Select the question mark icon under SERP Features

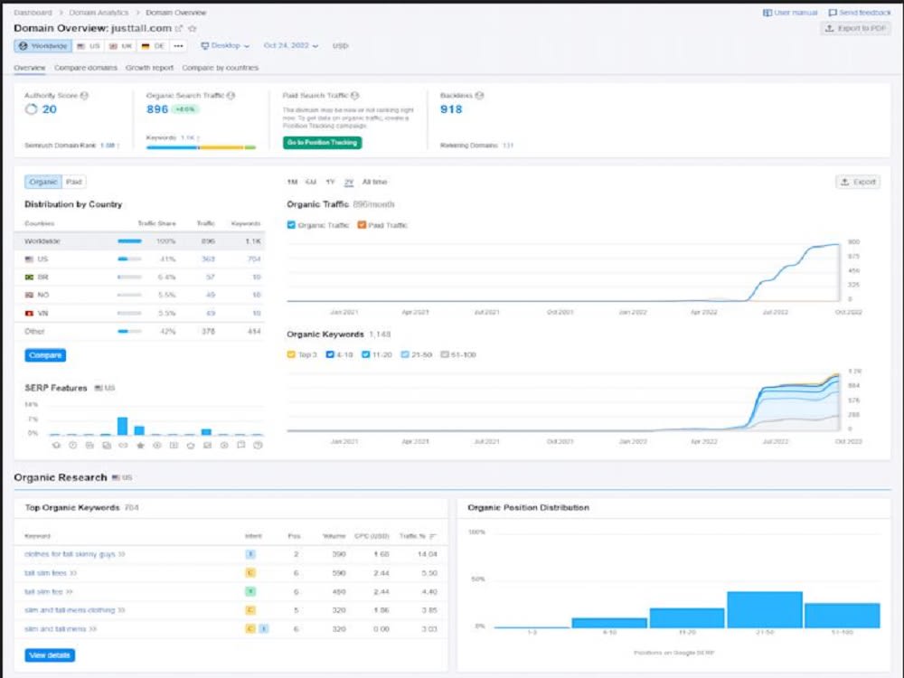coord(258,445)
